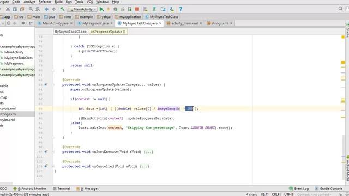This screenshot has height=196, width=349.
Task: Select MainActivity in project tree
Action: [x=14, y=52]
